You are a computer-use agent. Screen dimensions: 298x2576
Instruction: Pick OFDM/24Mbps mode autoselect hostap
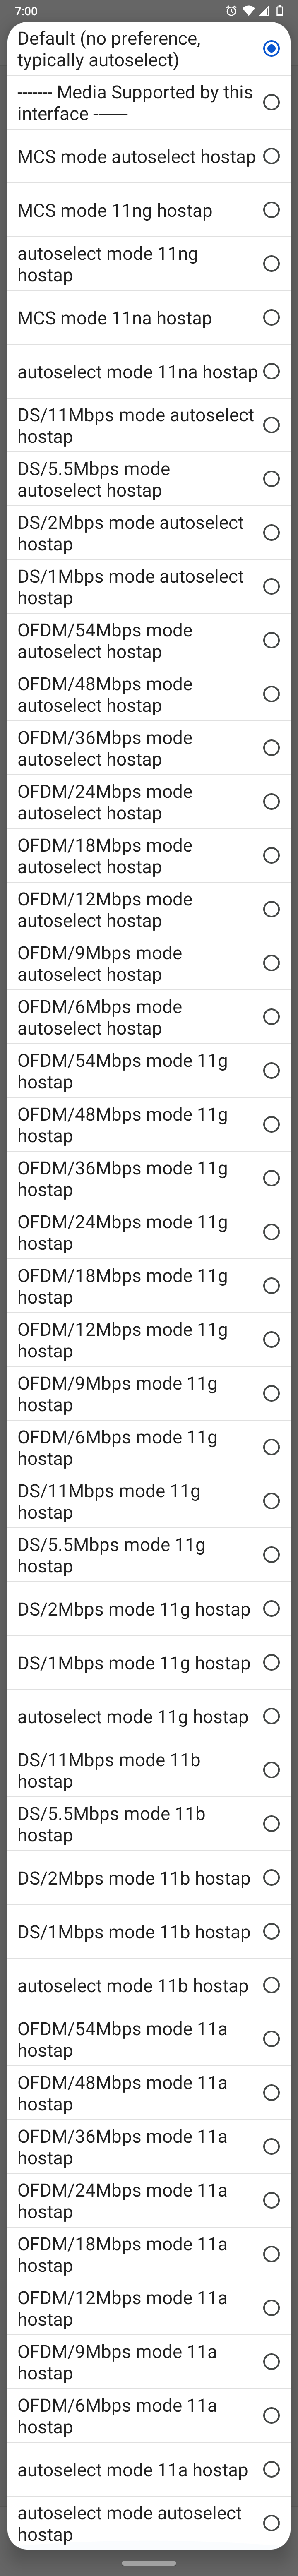point(270,801)
